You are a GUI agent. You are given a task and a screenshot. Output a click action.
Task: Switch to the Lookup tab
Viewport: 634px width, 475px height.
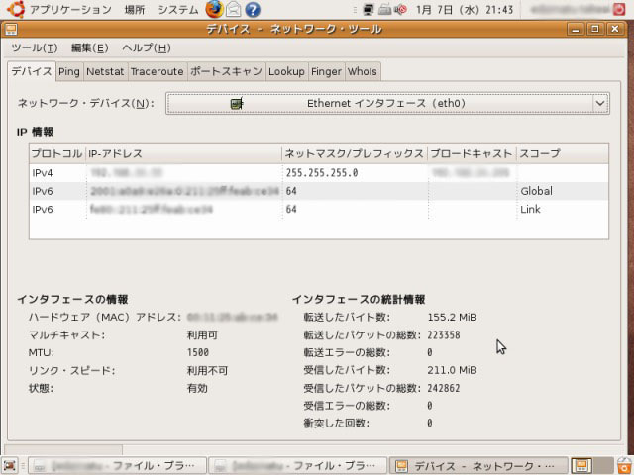286,72
